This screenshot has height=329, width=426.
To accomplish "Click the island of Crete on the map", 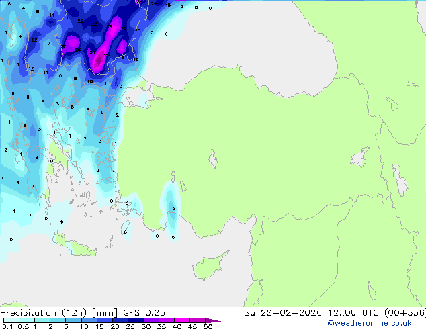I will point(75,245).
